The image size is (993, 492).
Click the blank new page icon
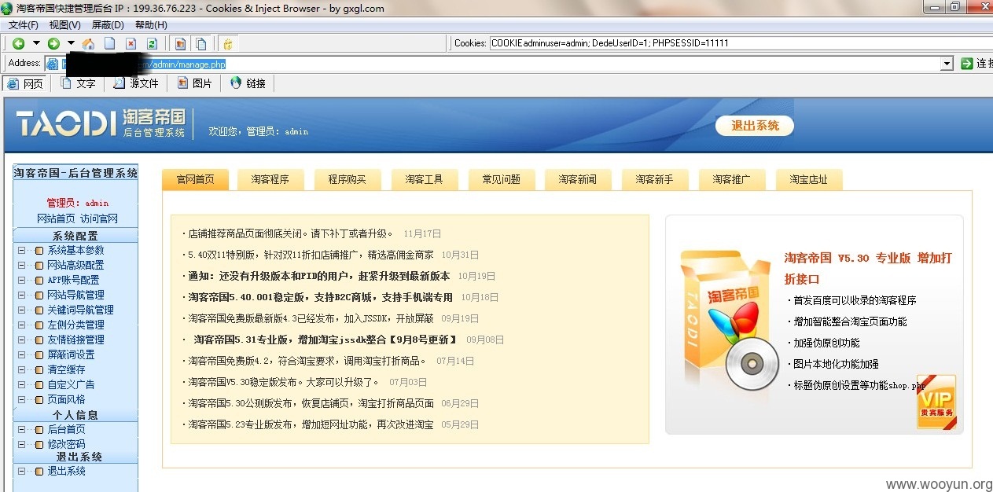[110, 43]
